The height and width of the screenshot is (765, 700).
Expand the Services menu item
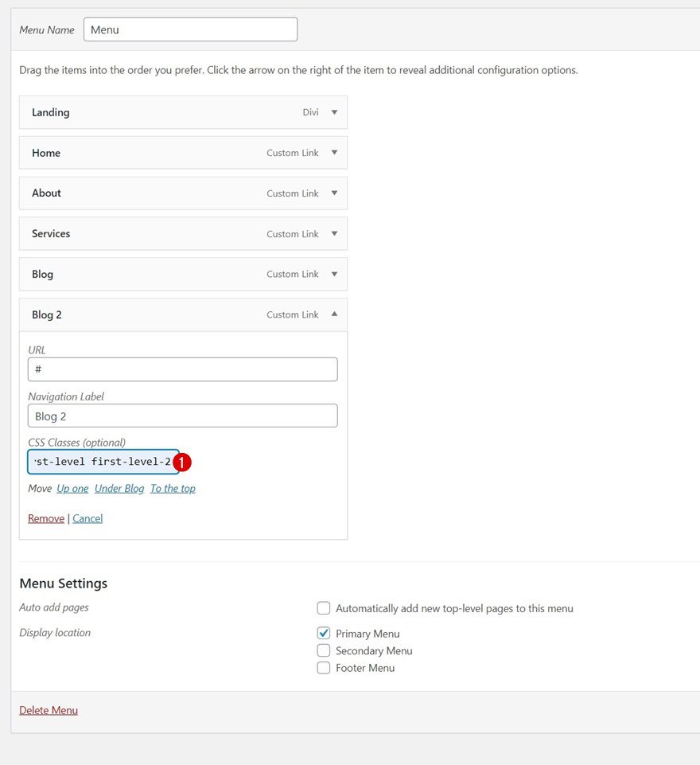tap(333, 233)
